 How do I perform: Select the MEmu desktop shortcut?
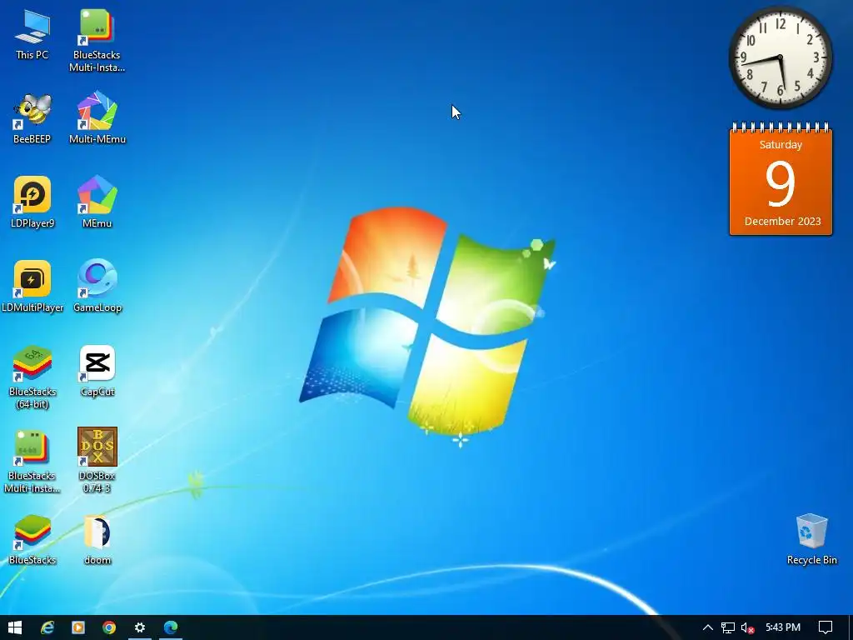pos(97,202)
